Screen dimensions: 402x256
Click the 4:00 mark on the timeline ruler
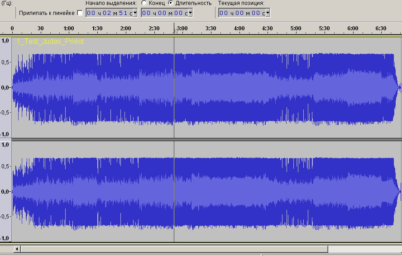pos(239,29)
